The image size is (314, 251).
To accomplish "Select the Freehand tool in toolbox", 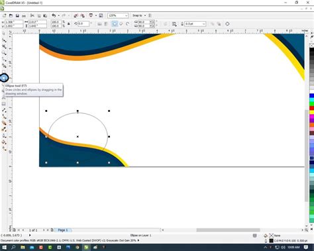I will [4, 60].
